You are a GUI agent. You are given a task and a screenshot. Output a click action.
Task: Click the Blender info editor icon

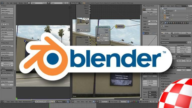[2, 3]
